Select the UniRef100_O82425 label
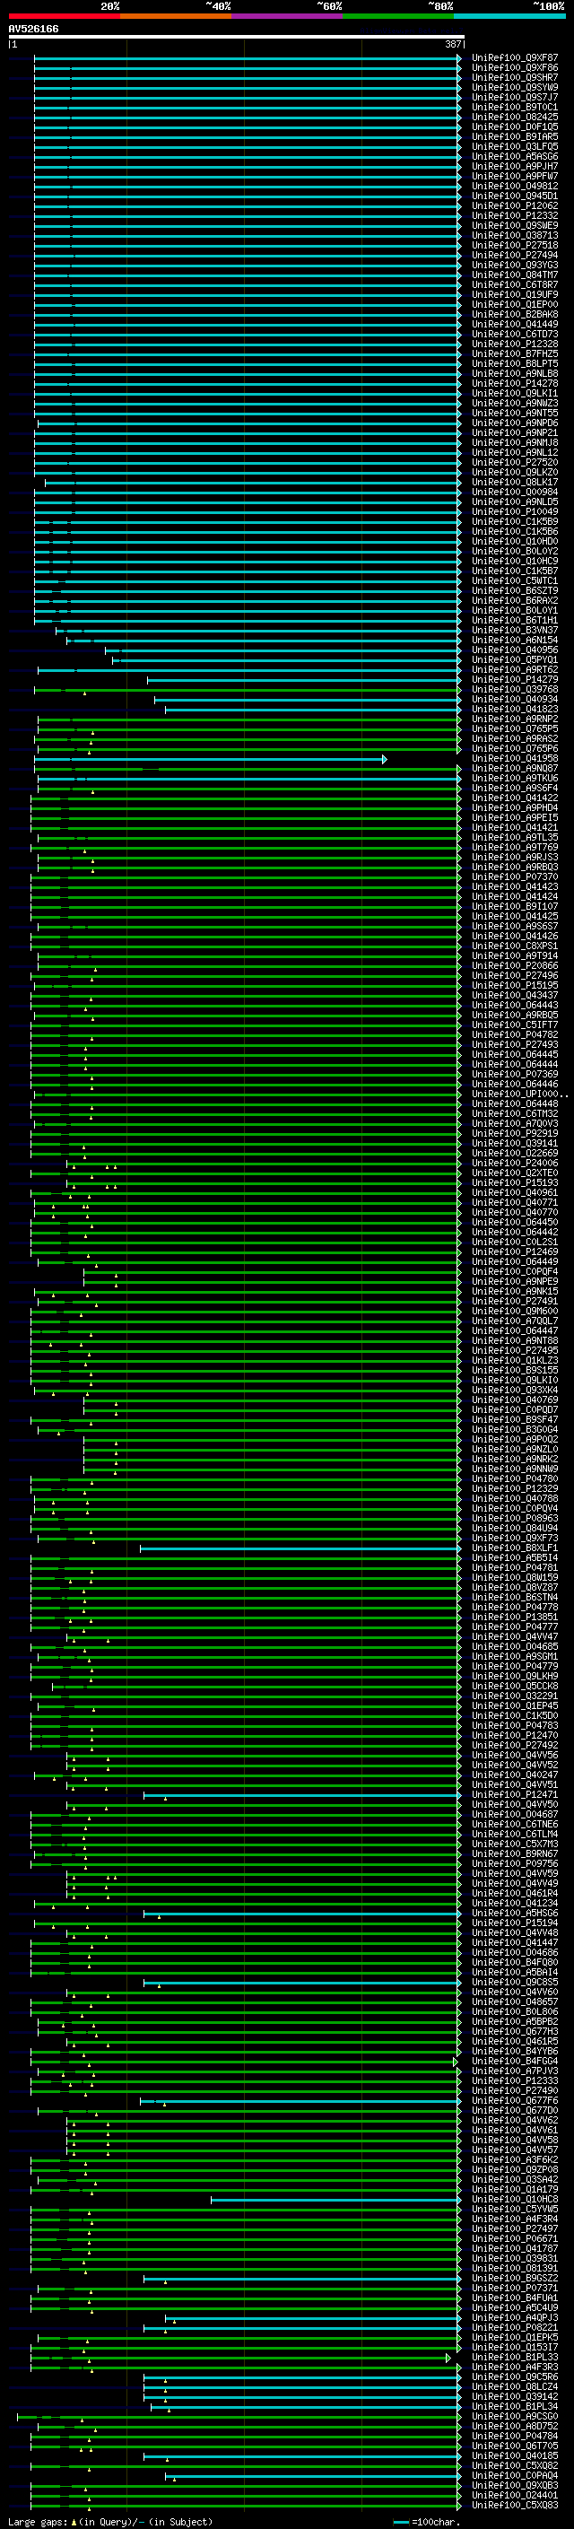Image resolution: width=574 pixels, height=2529 pixels. tap(515, 118)
